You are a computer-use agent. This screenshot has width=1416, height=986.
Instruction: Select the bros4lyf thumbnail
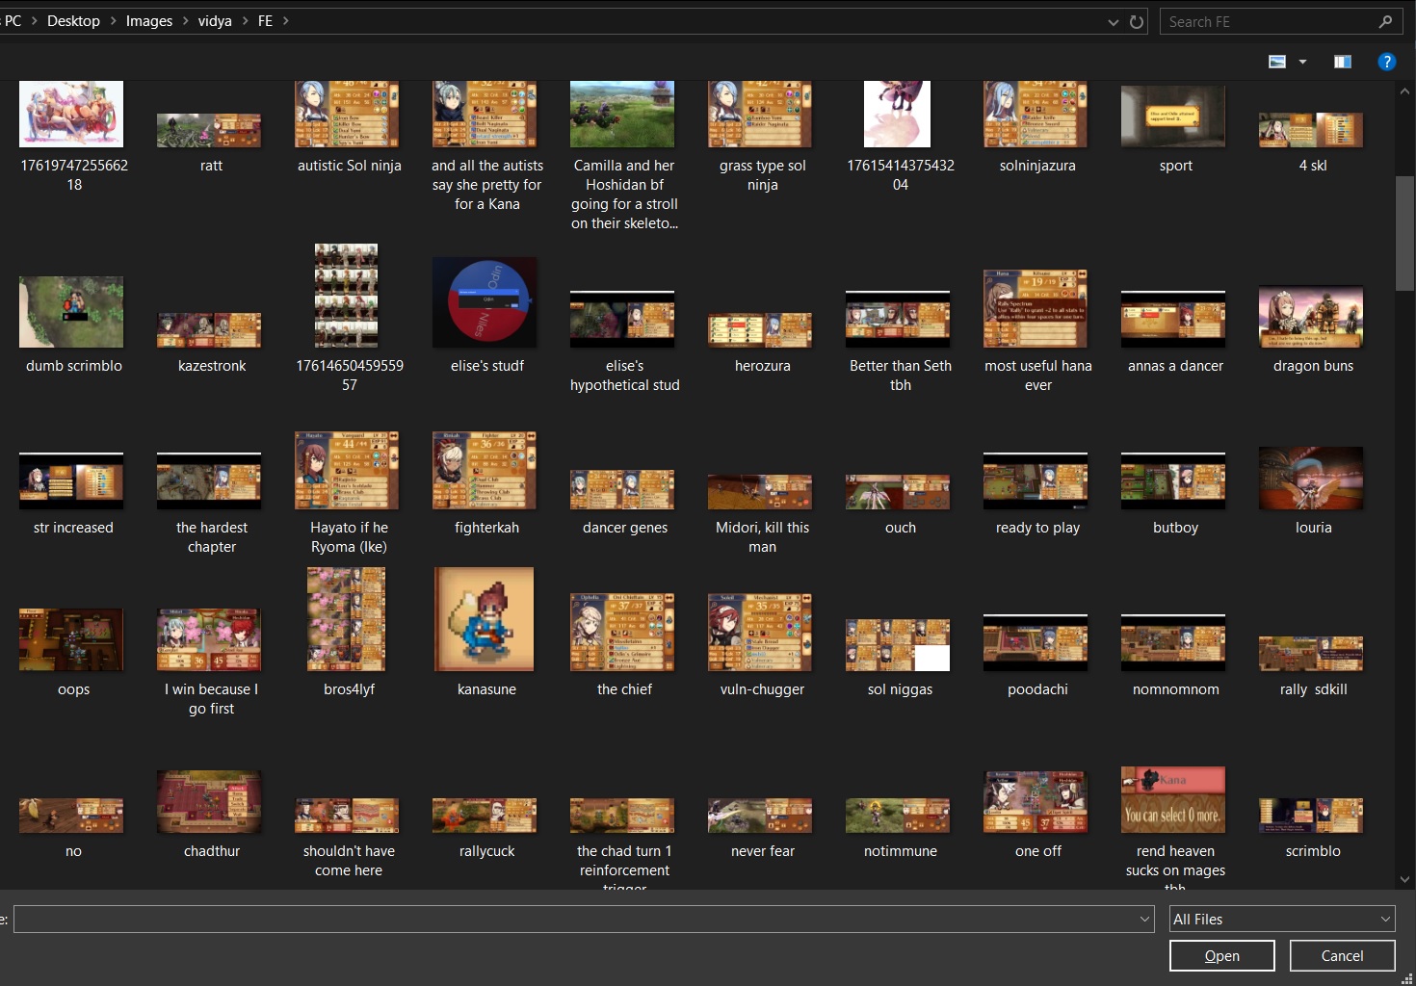(347, 619)
